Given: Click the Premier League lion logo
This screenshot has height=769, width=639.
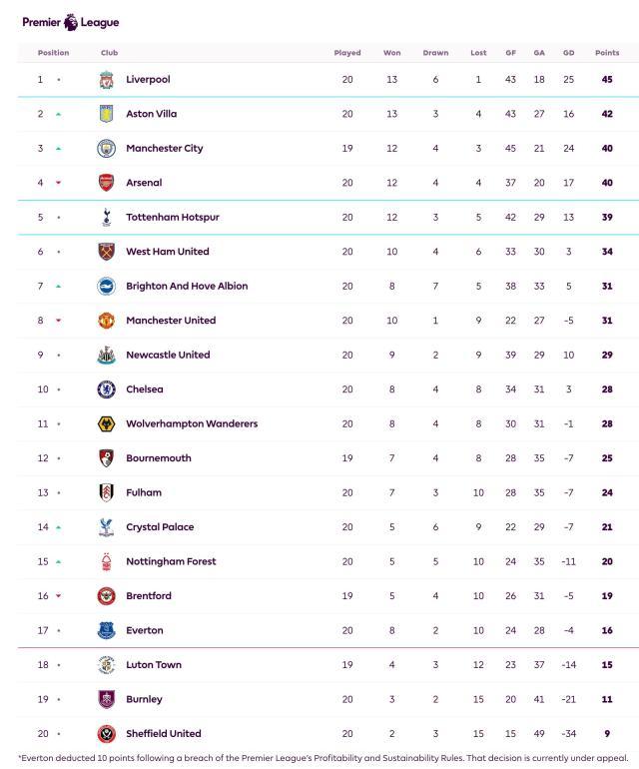Looking at the screenshot, I should click(x=71, y=21).
